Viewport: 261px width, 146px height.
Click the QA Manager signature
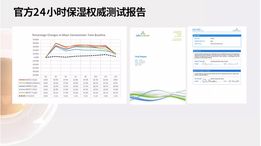tap(210, 81)
